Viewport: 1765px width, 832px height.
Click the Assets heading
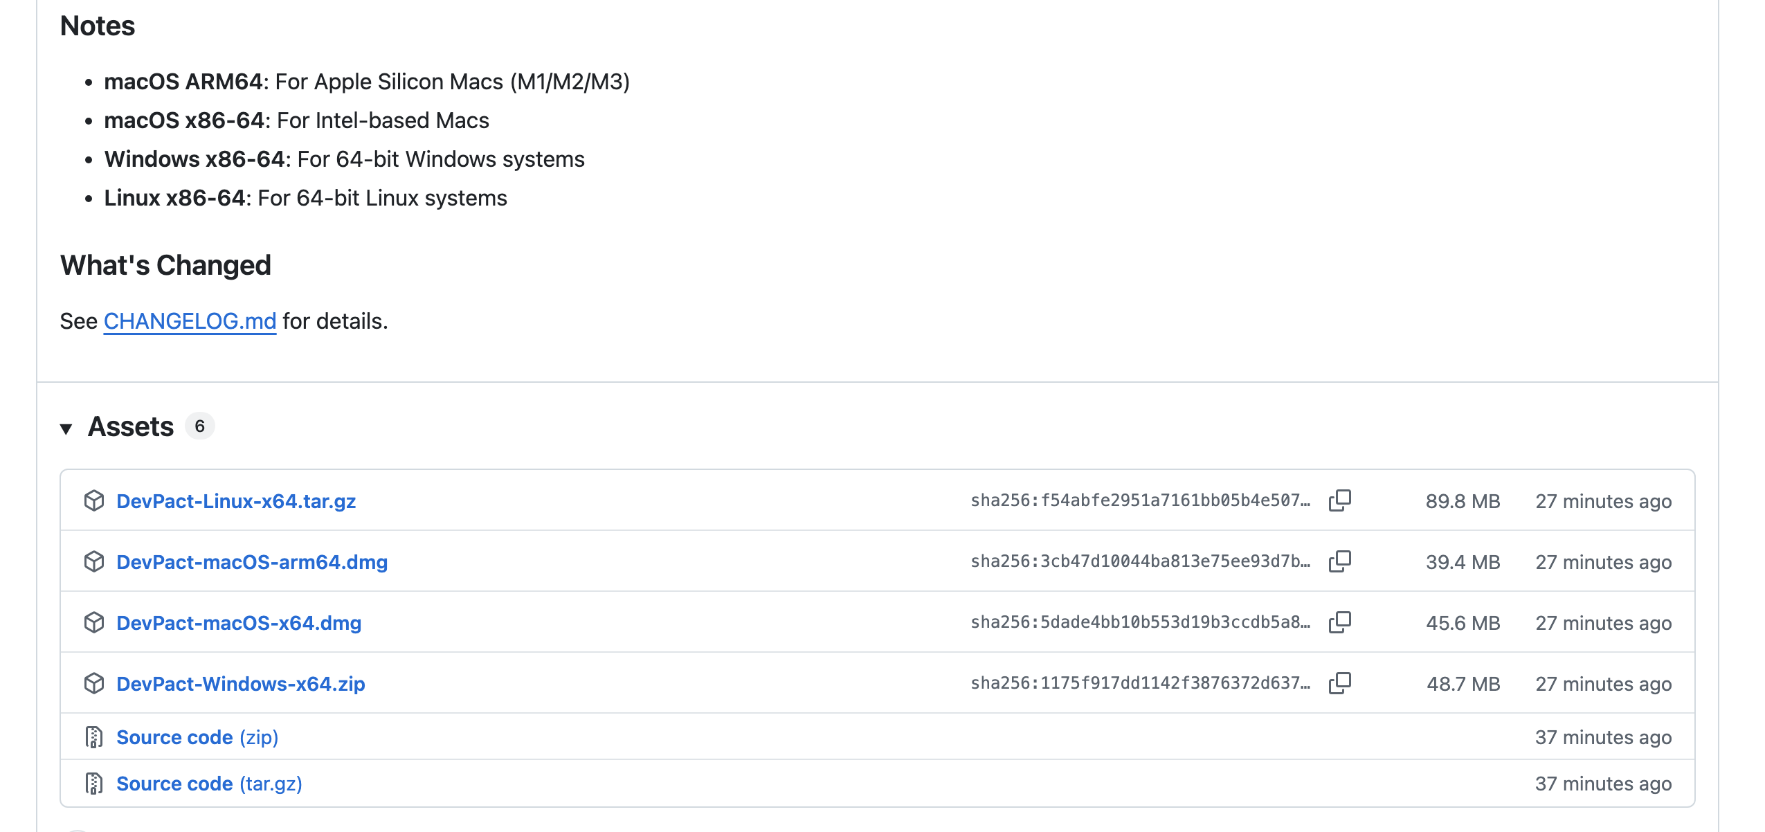tap(131, 426)
